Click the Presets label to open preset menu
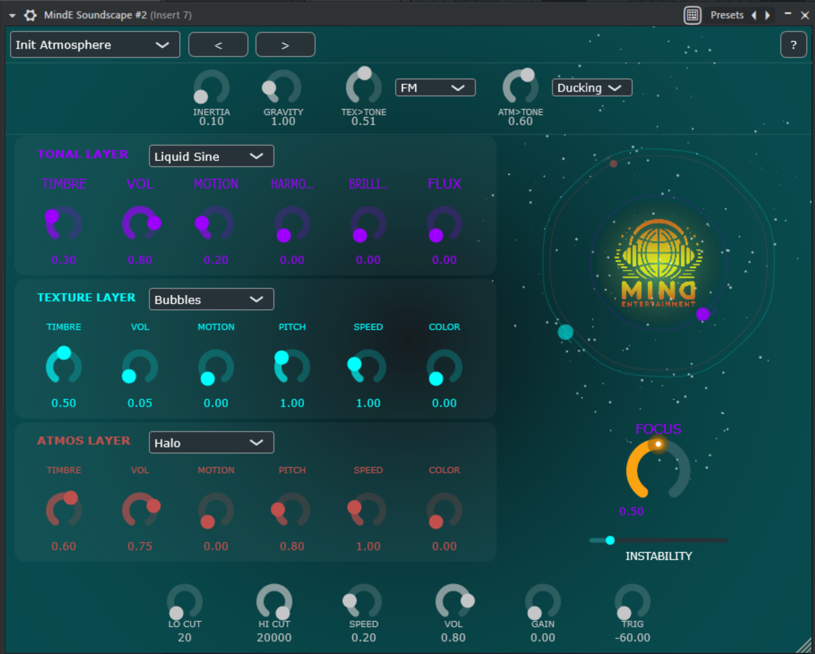The width and height of the screenshot is (815, 654). pos(727,15)
